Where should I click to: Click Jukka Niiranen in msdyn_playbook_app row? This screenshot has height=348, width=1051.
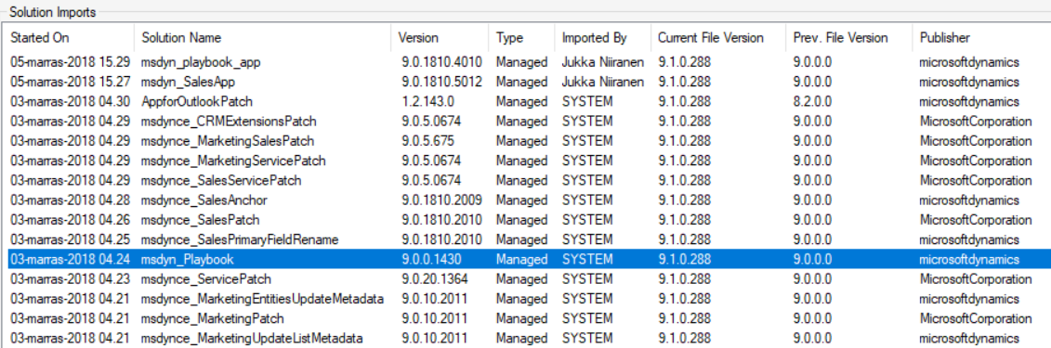click(603, 62)
